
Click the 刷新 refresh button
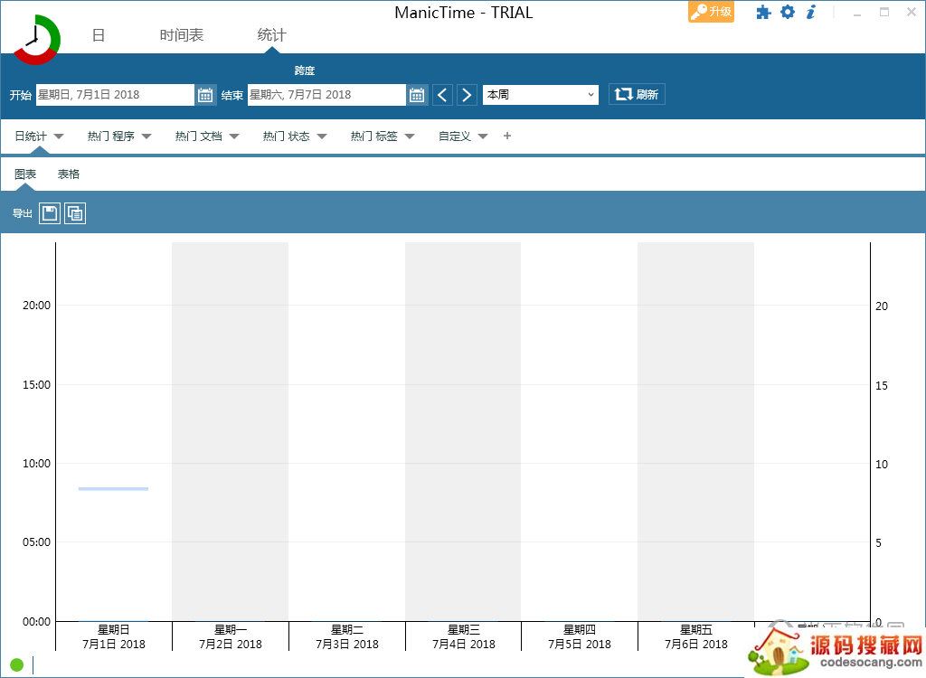[637, 95]
